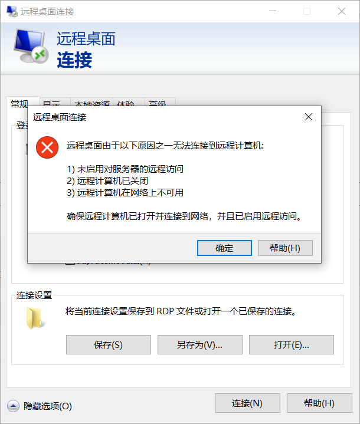The height and width of the screenshot is (424, 360).
Task: Click the small app icon in the title bar
Action: point(12,11)
